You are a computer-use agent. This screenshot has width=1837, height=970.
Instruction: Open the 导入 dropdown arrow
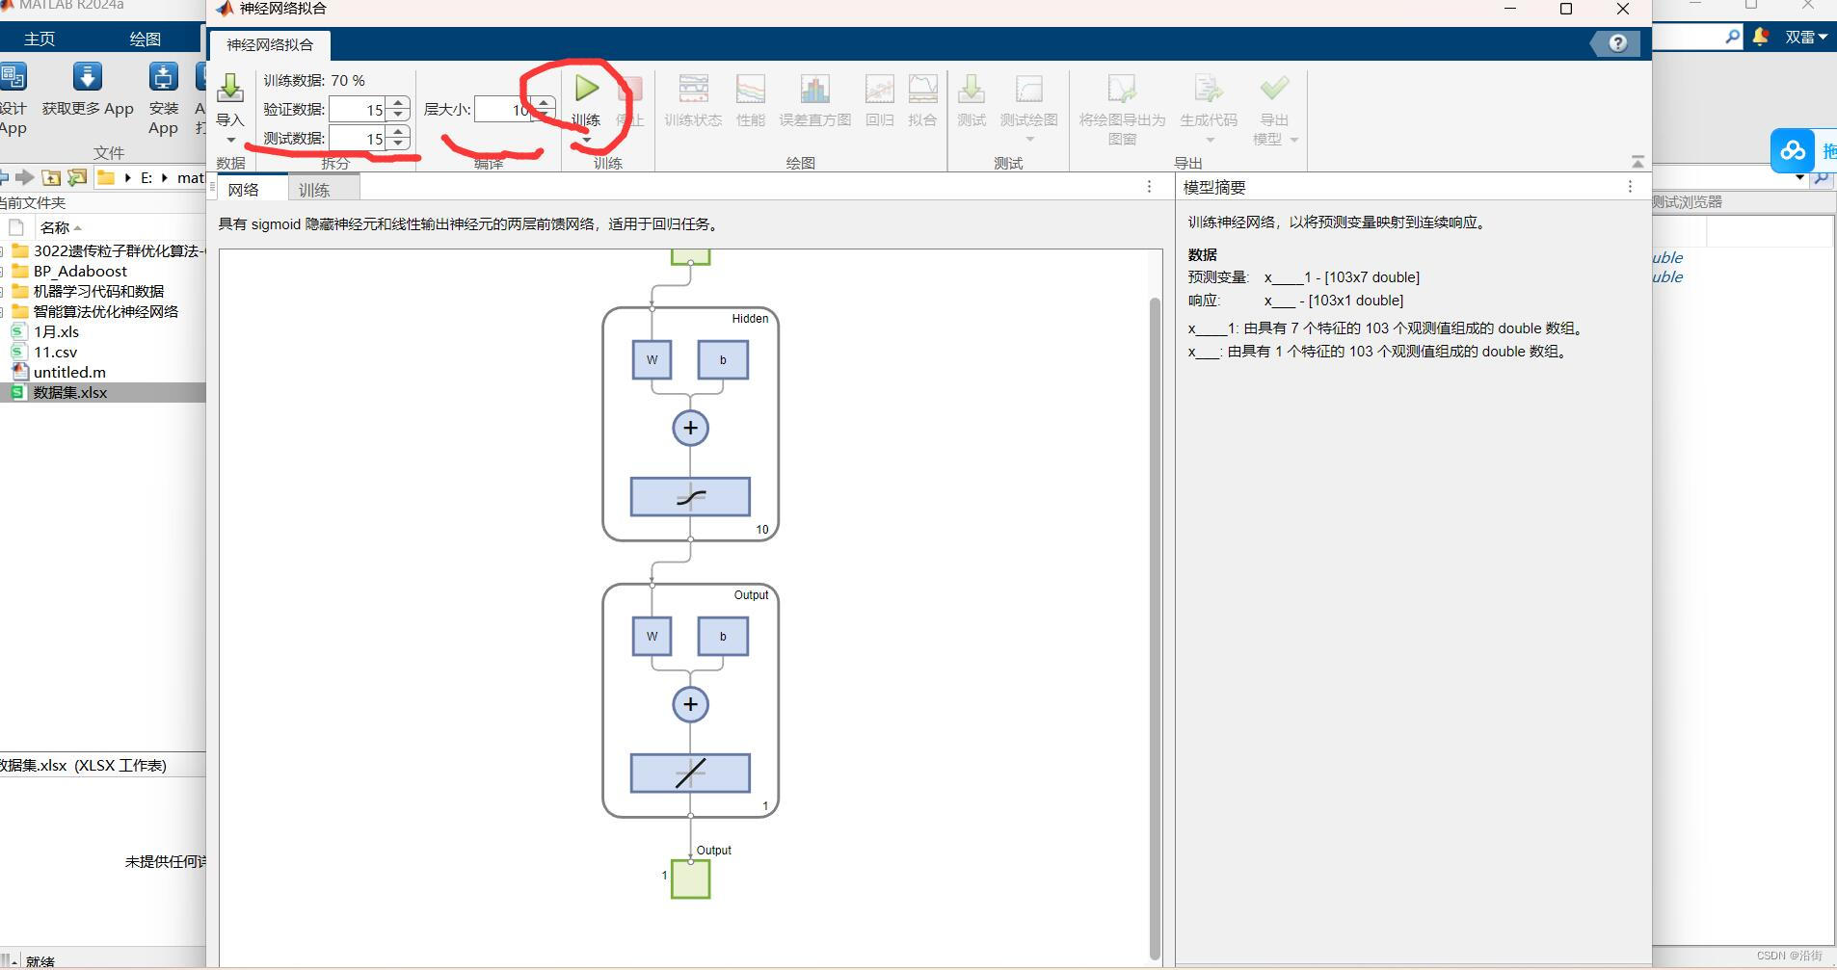(x=228, y=141)
